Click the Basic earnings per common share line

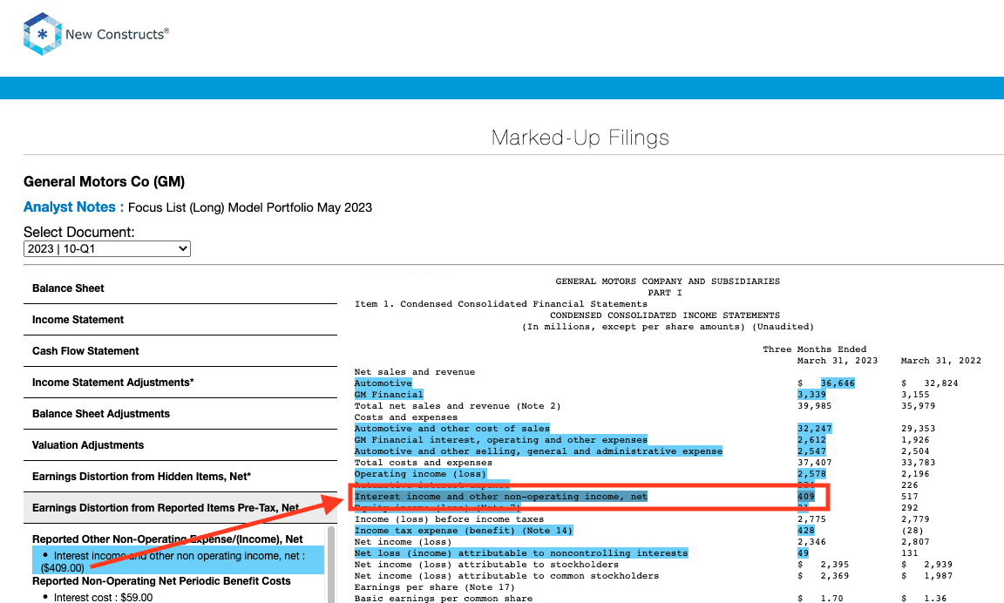click(443, 598)
